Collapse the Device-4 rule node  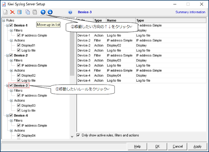click(8, 115)
